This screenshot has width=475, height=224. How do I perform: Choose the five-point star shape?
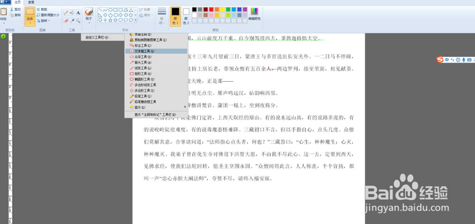110,20
